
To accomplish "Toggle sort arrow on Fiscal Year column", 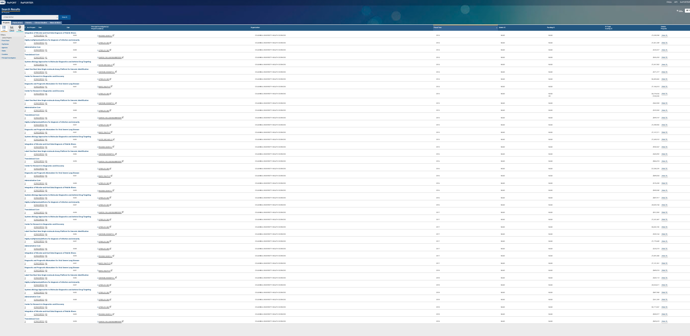I will (497, 28).
